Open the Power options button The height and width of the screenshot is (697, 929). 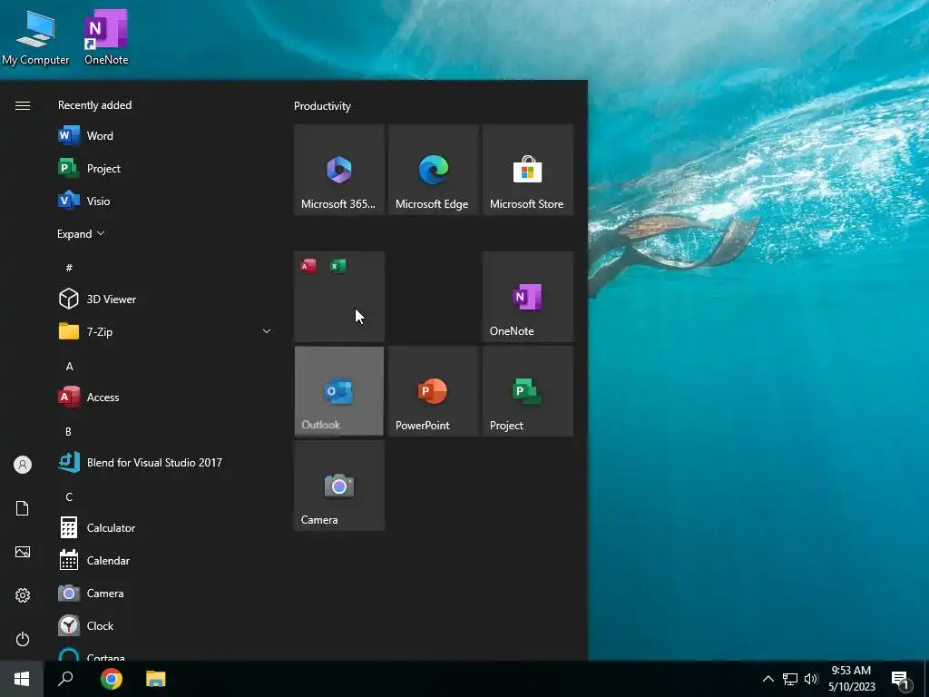click(x=23, y=639)
